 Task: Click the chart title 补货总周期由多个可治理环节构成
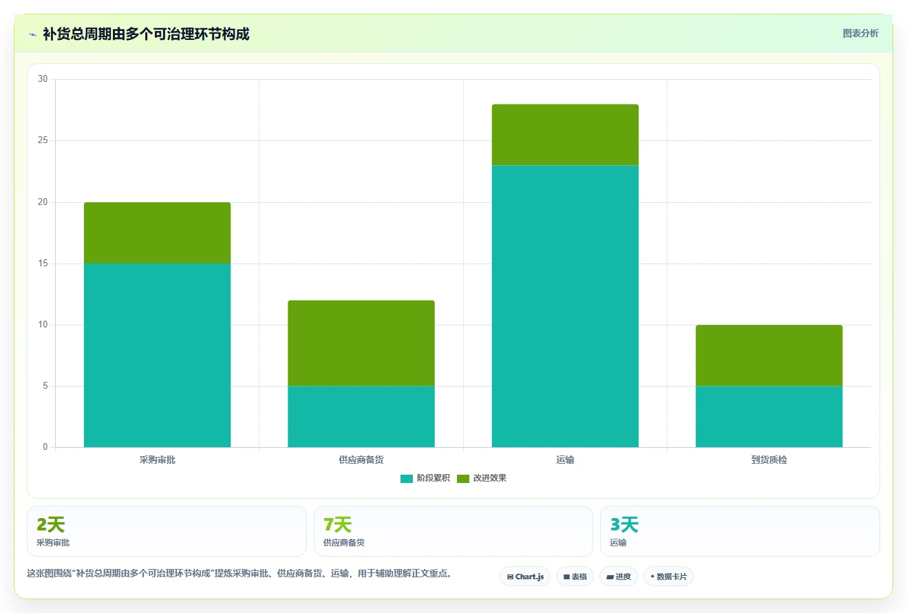click(x=146, y=34)
